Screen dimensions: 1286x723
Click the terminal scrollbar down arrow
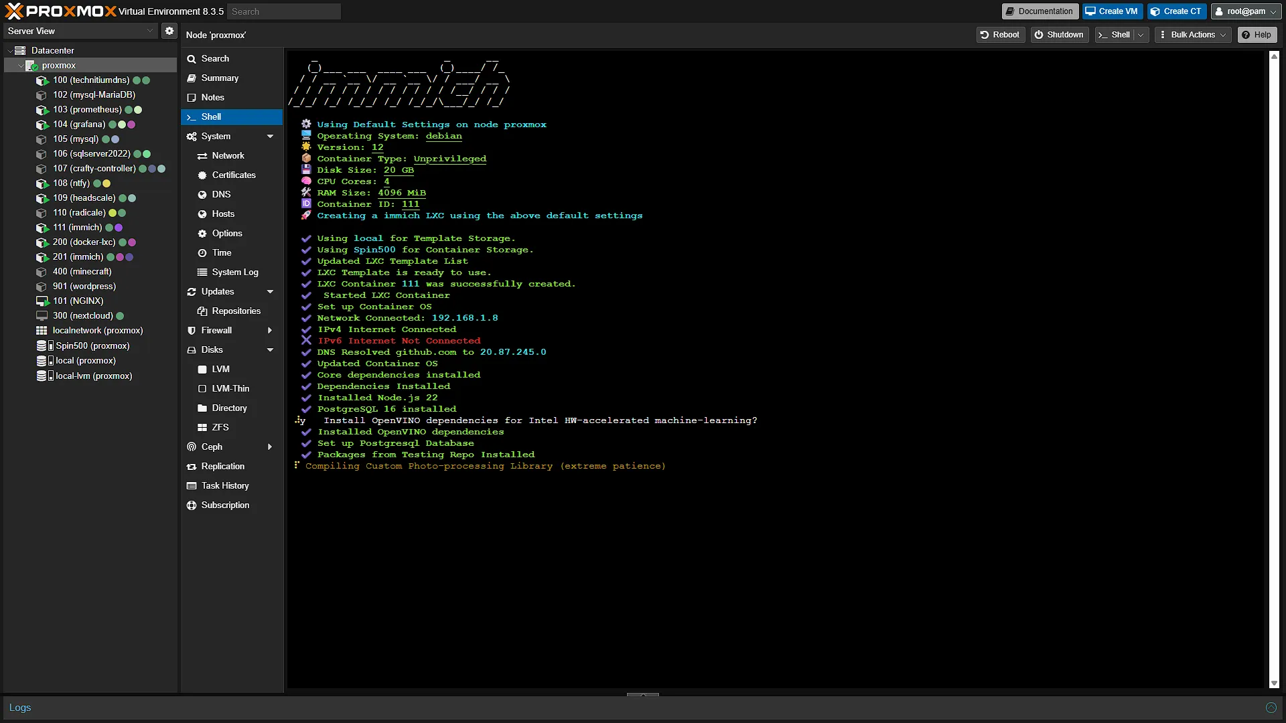click(1274, 684)
